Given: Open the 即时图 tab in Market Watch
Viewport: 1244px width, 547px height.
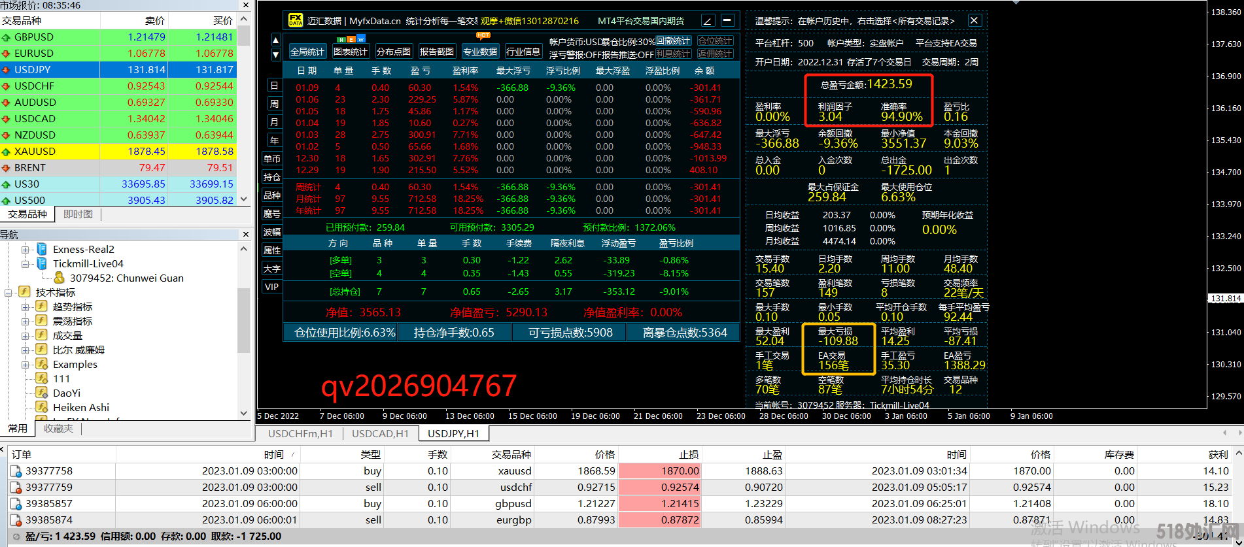Looking at the screenshot, I should point(78,214).
